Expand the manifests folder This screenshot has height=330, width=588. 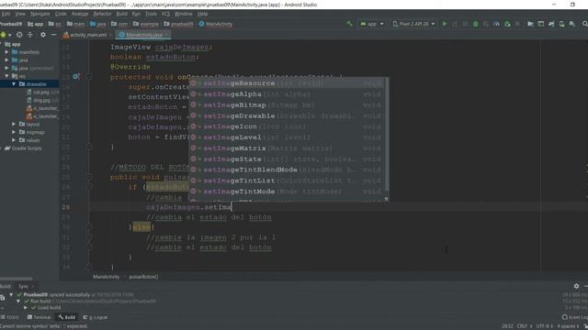tap(6, 52)
